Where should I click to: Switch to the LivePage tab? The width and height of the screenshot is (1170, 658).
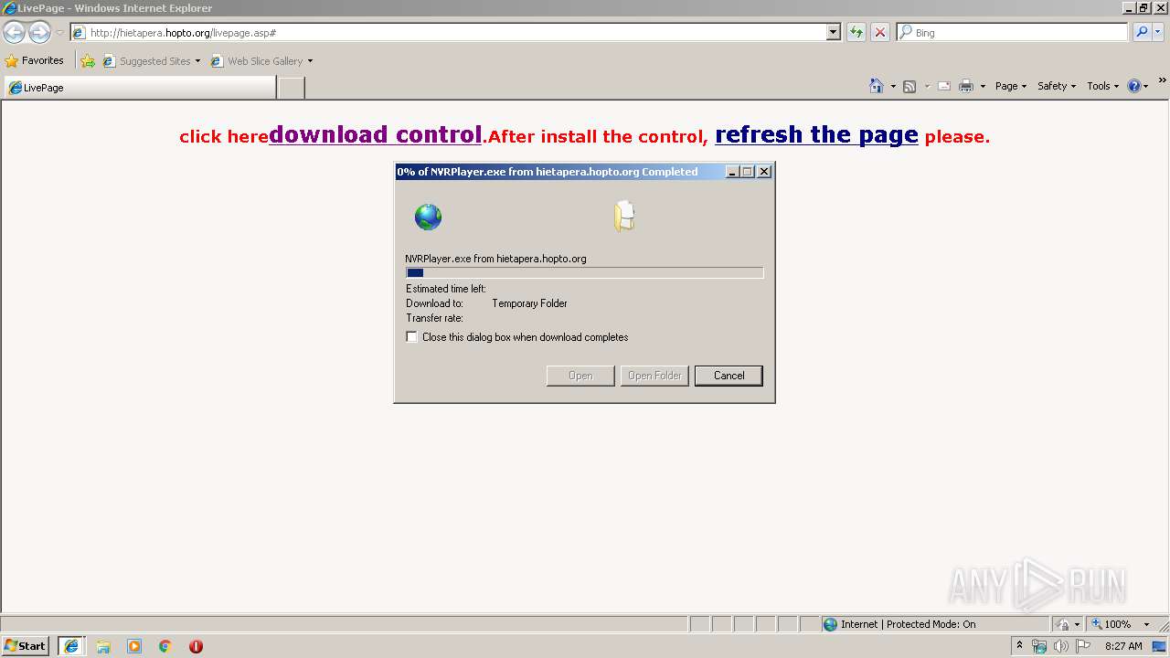pos(139,88)
